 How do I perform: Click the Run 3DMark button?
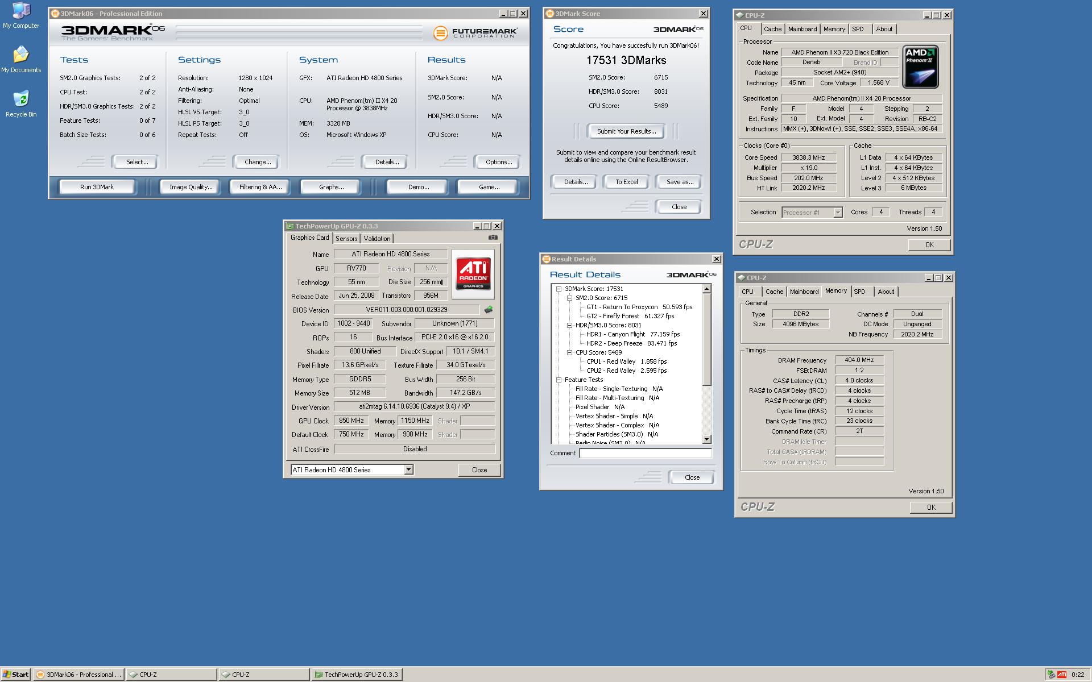pyautogui.click(x=97, y=187)
